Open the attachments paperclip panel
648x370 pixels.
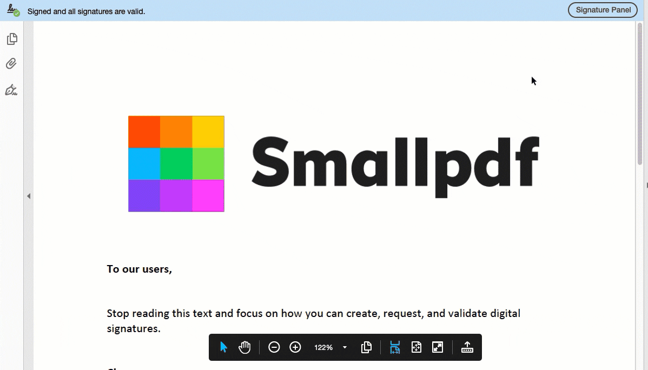[11, 64]
